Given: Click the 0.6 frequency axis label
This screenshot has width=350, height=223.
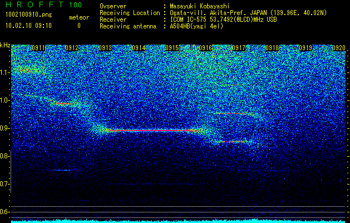Looking at the screenshot, I should click(x=4, y=212).
